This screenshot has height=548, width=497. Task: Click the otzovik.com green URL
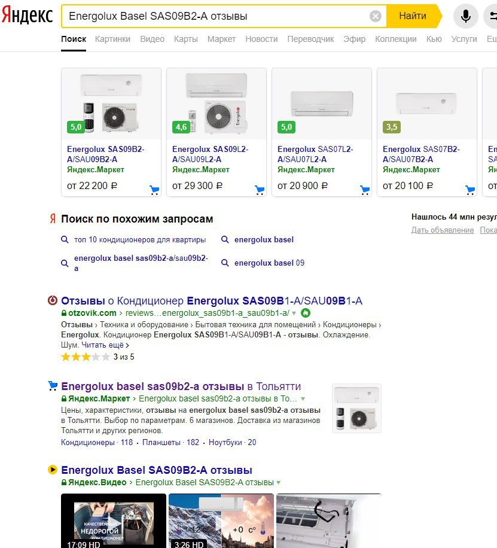pos(92,313)
